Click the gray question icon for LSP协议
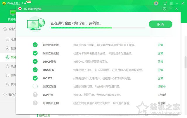This screenshot has height=118, width=187. click(35, 95)
